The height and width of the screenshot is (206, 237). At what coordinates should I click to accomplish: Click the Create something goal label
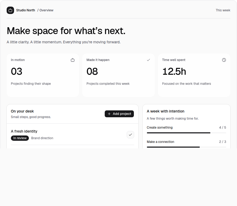click(x=160, y=128)
